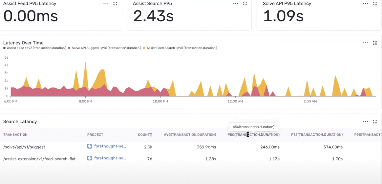The width and height of the screenshot is (382, 184).
Task: Expand Assist Search P95 widget to fullscreen
Action: click(x=245, y=3)
